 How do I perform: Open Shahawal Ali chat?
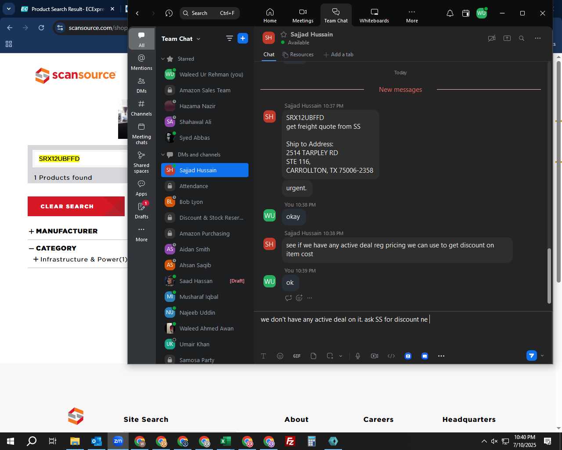click(205, 122)
